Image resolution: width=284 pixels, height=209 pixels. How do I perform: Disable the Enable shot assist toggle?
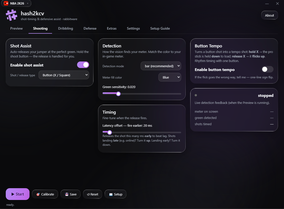(x=83, y=65)
